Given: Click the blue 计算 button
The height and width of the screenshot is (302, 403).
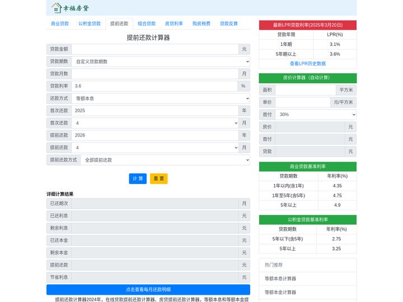Looking at the screenshot, I should coord(138,179).
